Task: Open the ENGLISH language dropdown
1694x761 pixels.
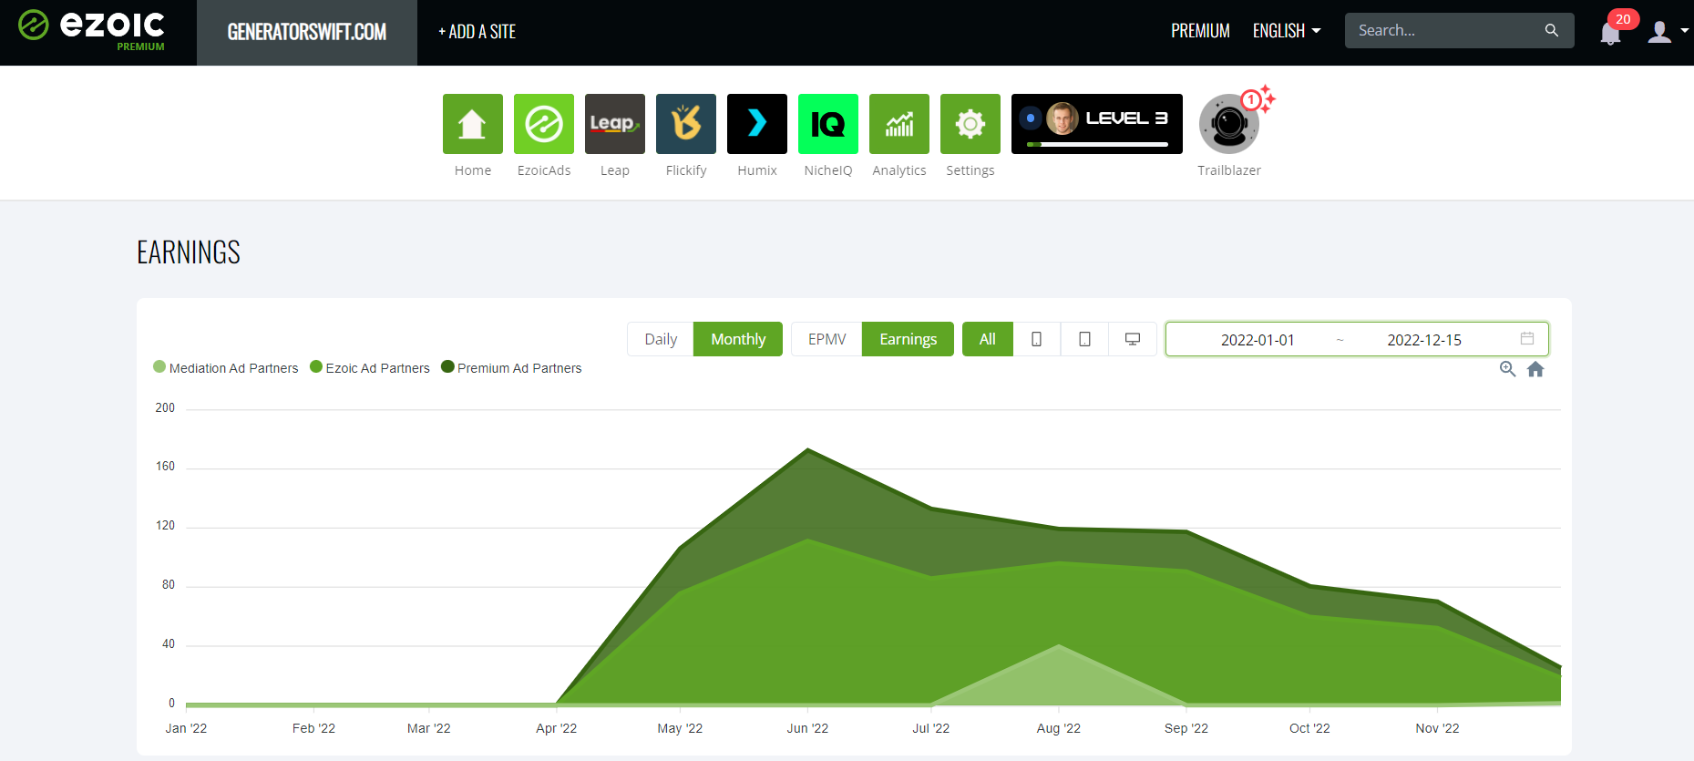Action: 1287,31
